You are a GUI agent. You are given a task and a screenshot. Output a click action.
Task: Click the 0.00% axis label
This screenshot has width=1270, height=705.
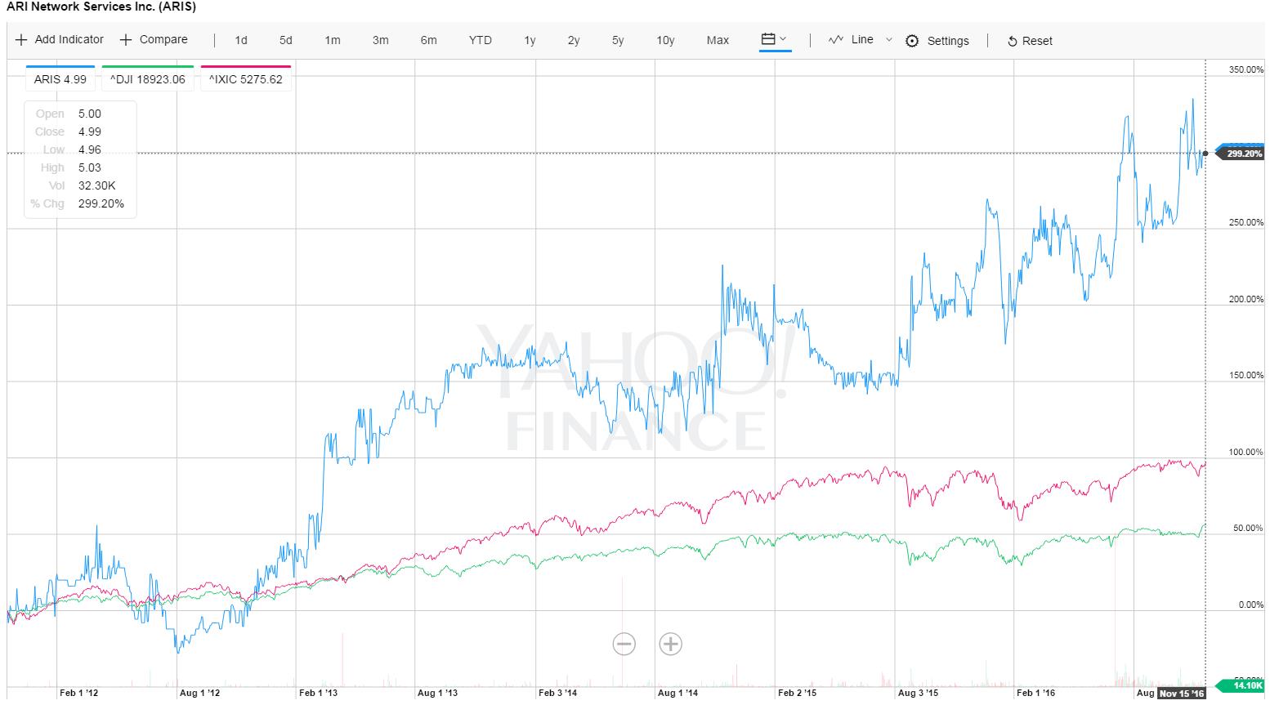pos(1250,605)
